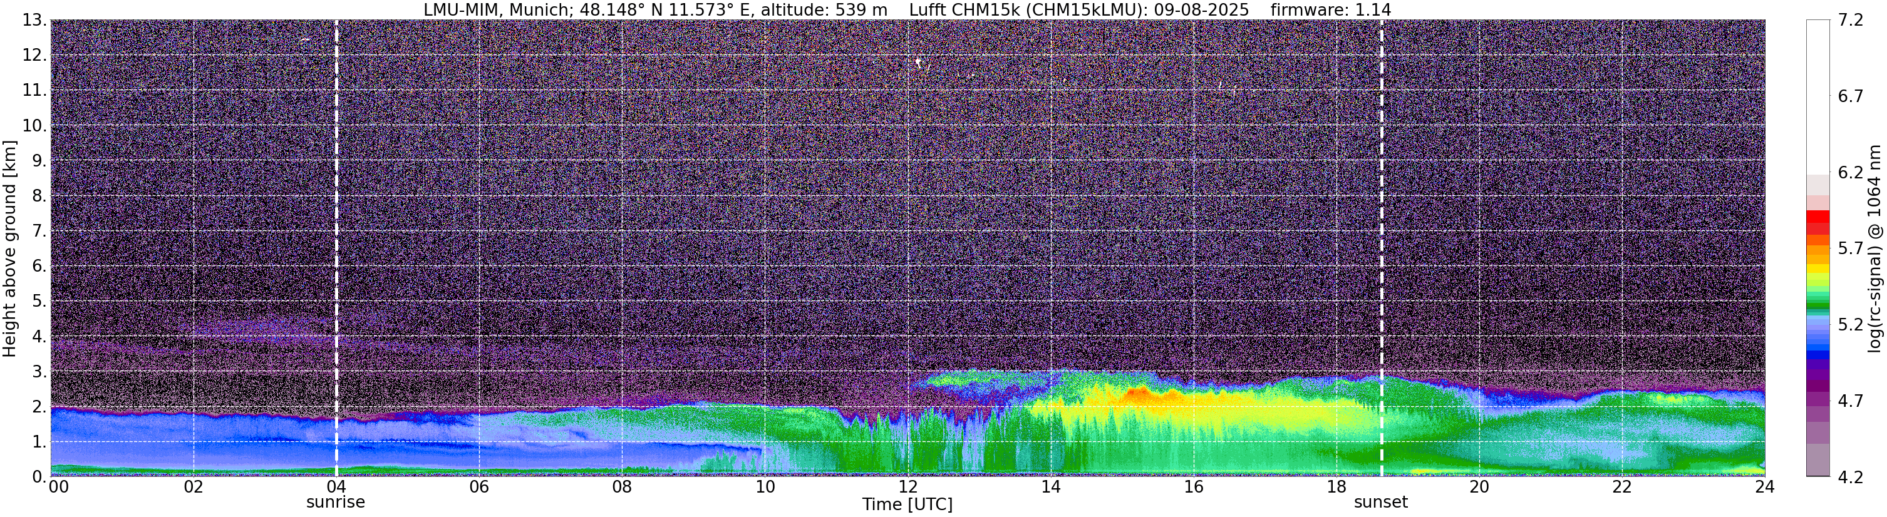
Task: Click the time axis tick "06"
Action: [479, 487]
